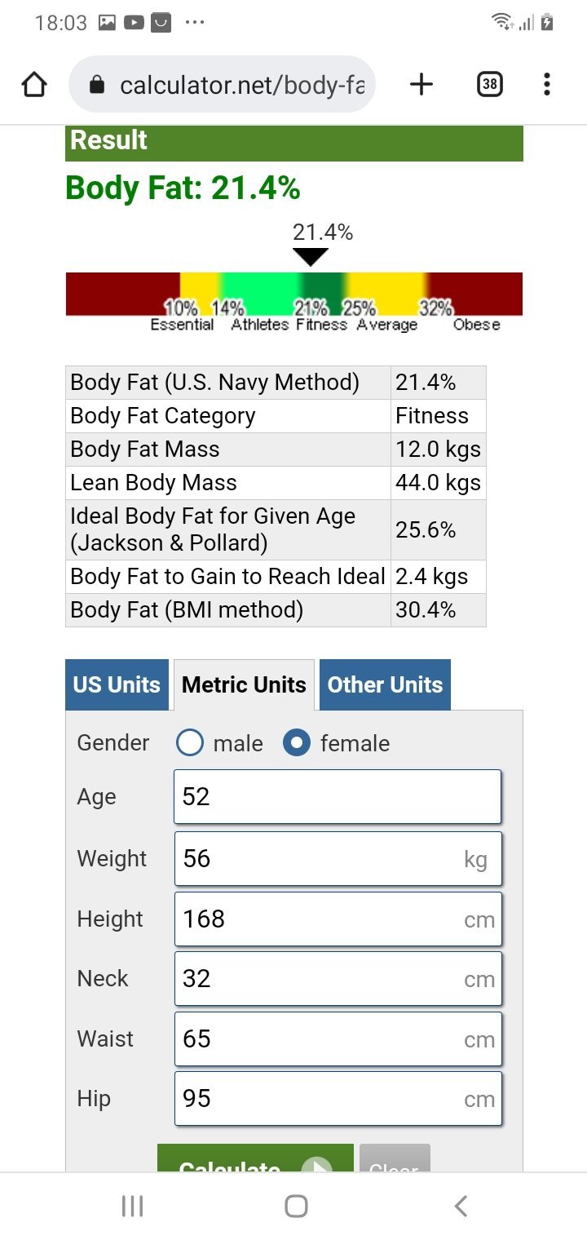Screen dimensions: 587x1240
Task: Open the three-dot browser menu
Action: [x=546, y=84]
